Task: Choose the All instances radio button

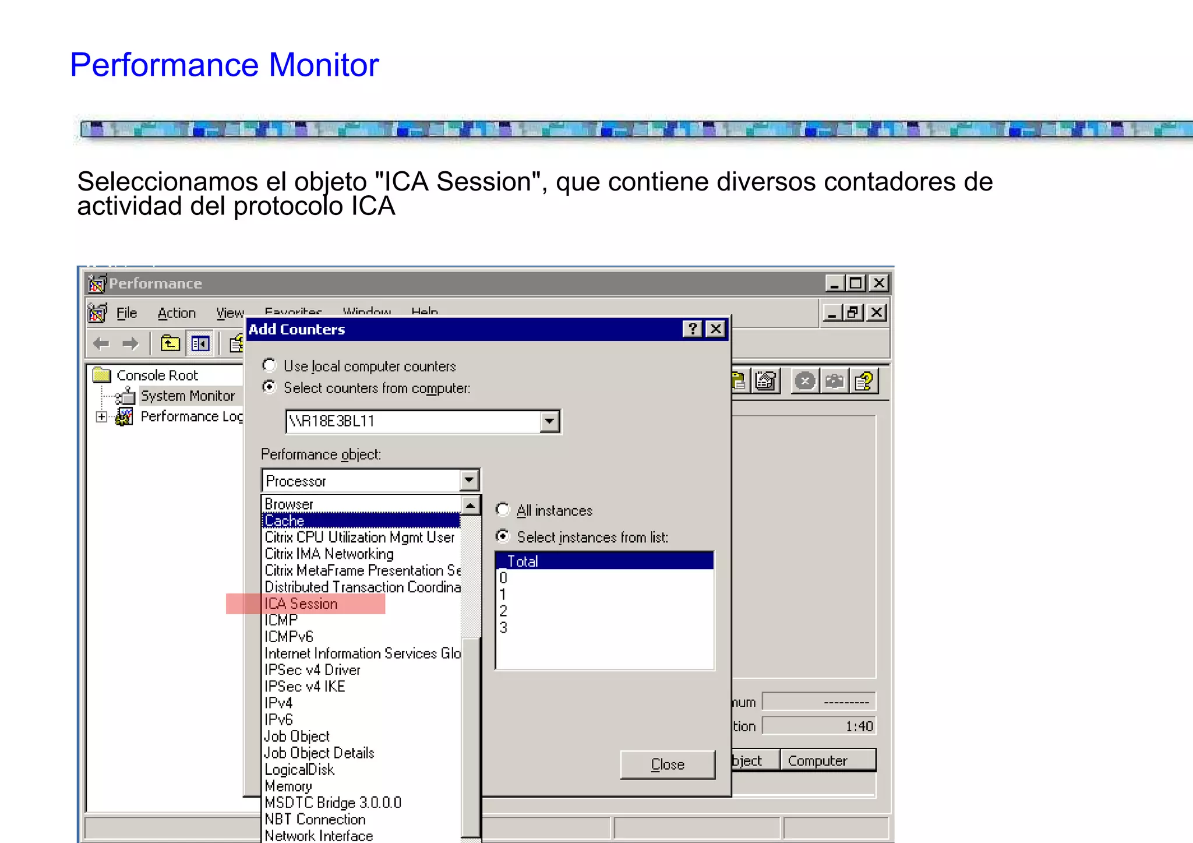Action: [503, 510]
